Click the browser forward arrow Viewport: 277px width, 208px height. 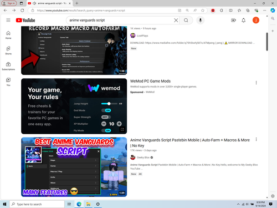point(14,11)
